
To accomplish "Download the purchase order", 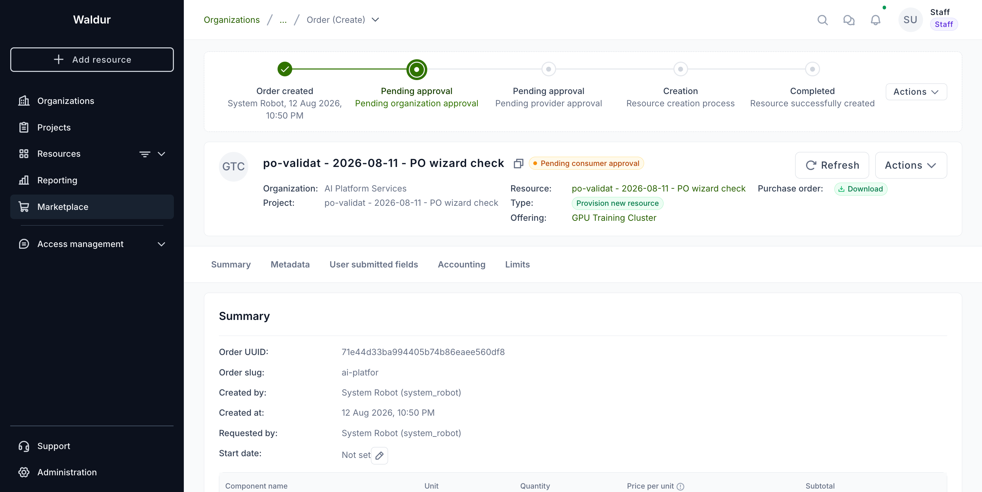I will (860, 189).
